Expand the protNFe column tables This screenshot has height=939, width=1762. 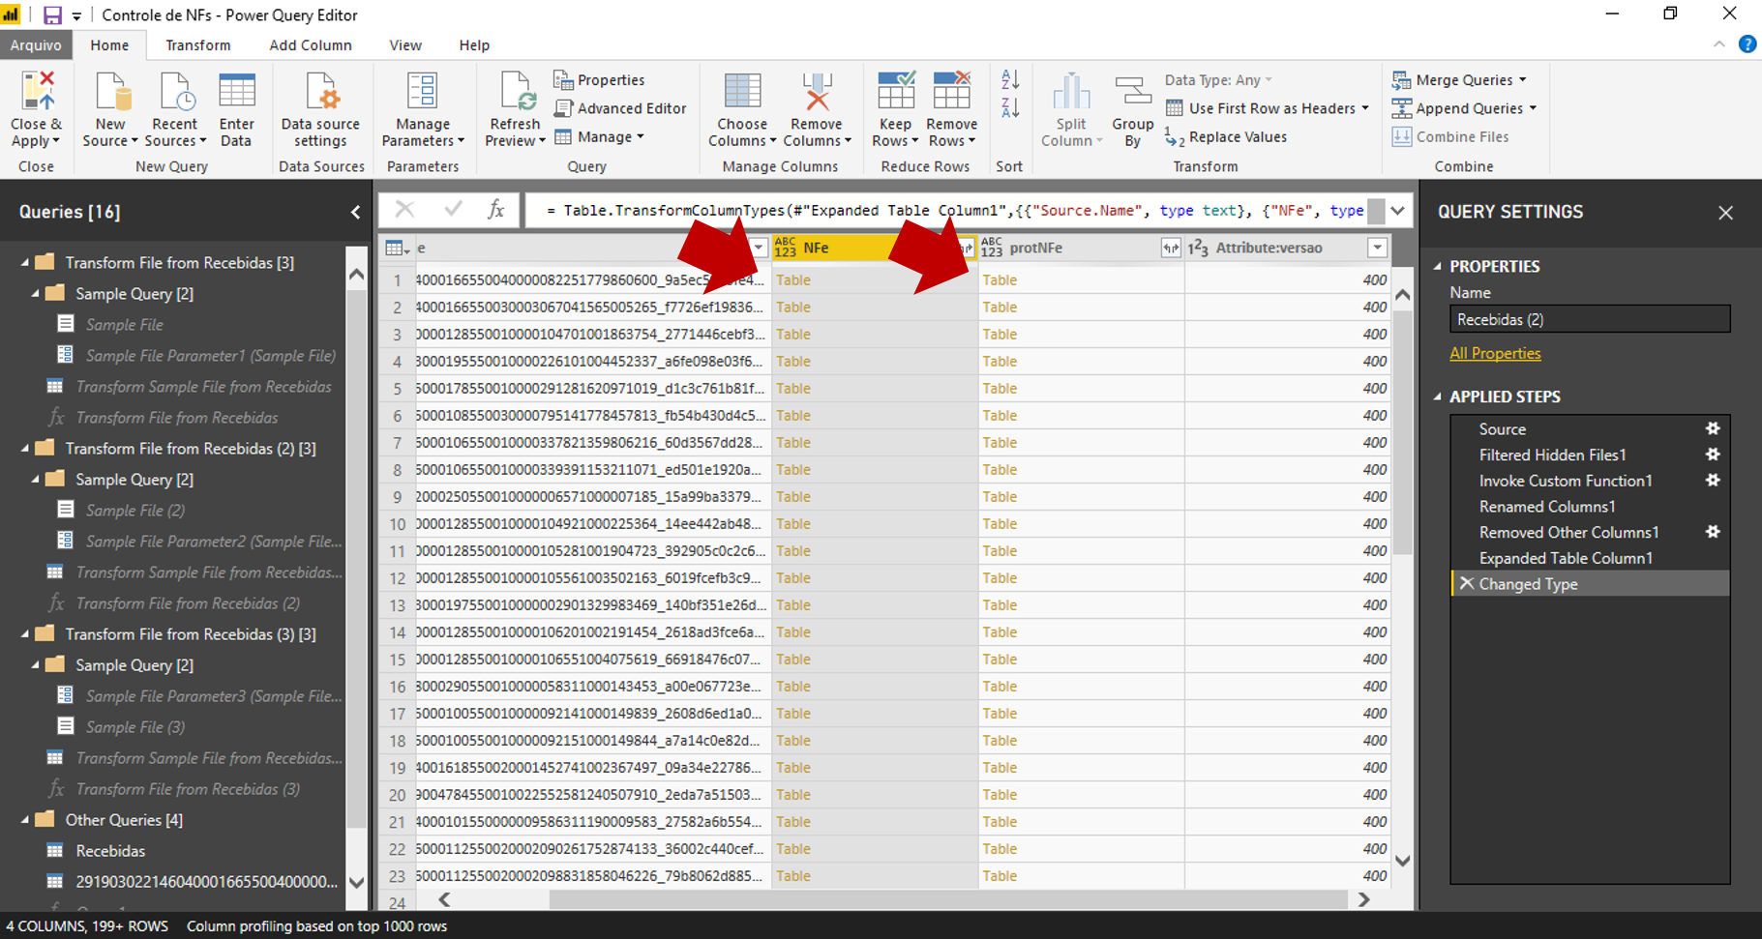click(x=1171, y=249)
